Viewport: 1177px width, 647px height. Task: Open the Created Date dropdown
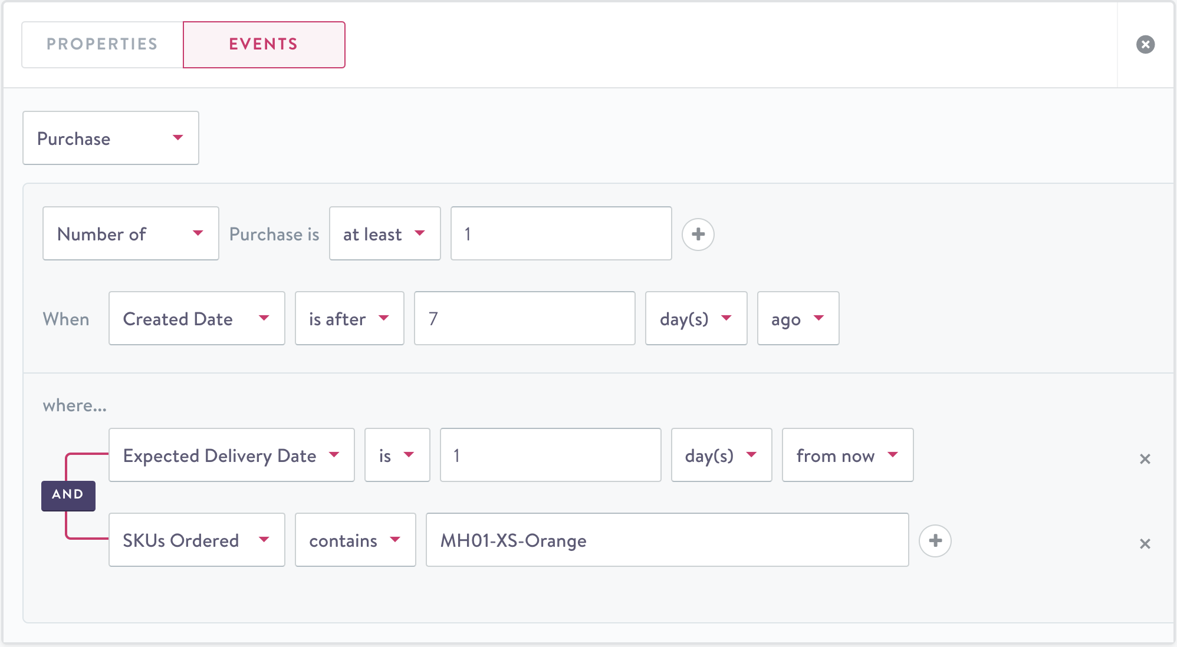click(196, 319)
